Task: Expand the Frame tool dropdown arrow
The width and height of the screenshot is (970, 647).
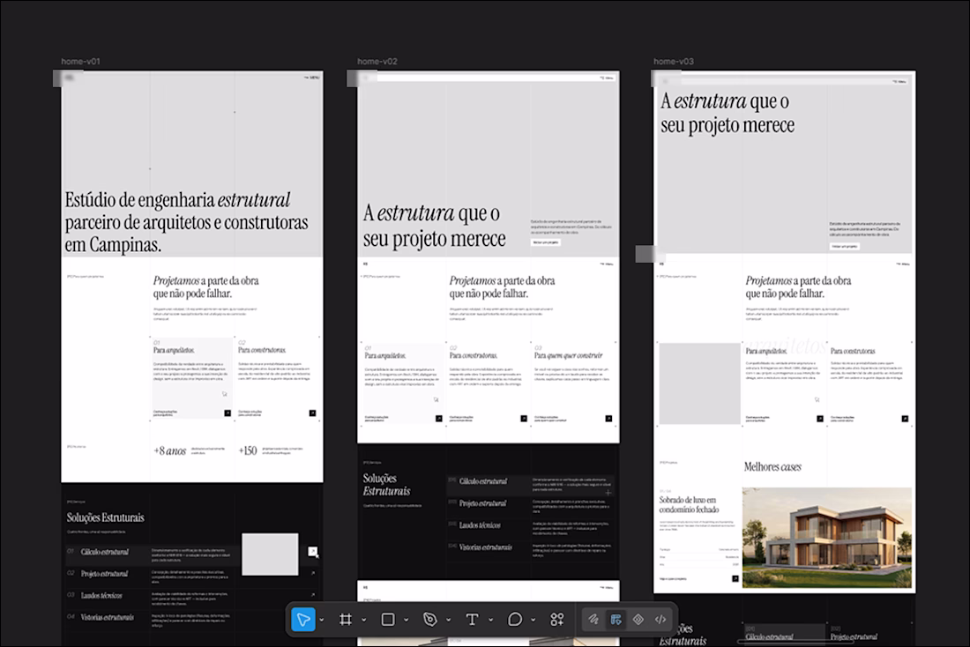Action: (x=363, y=620)
